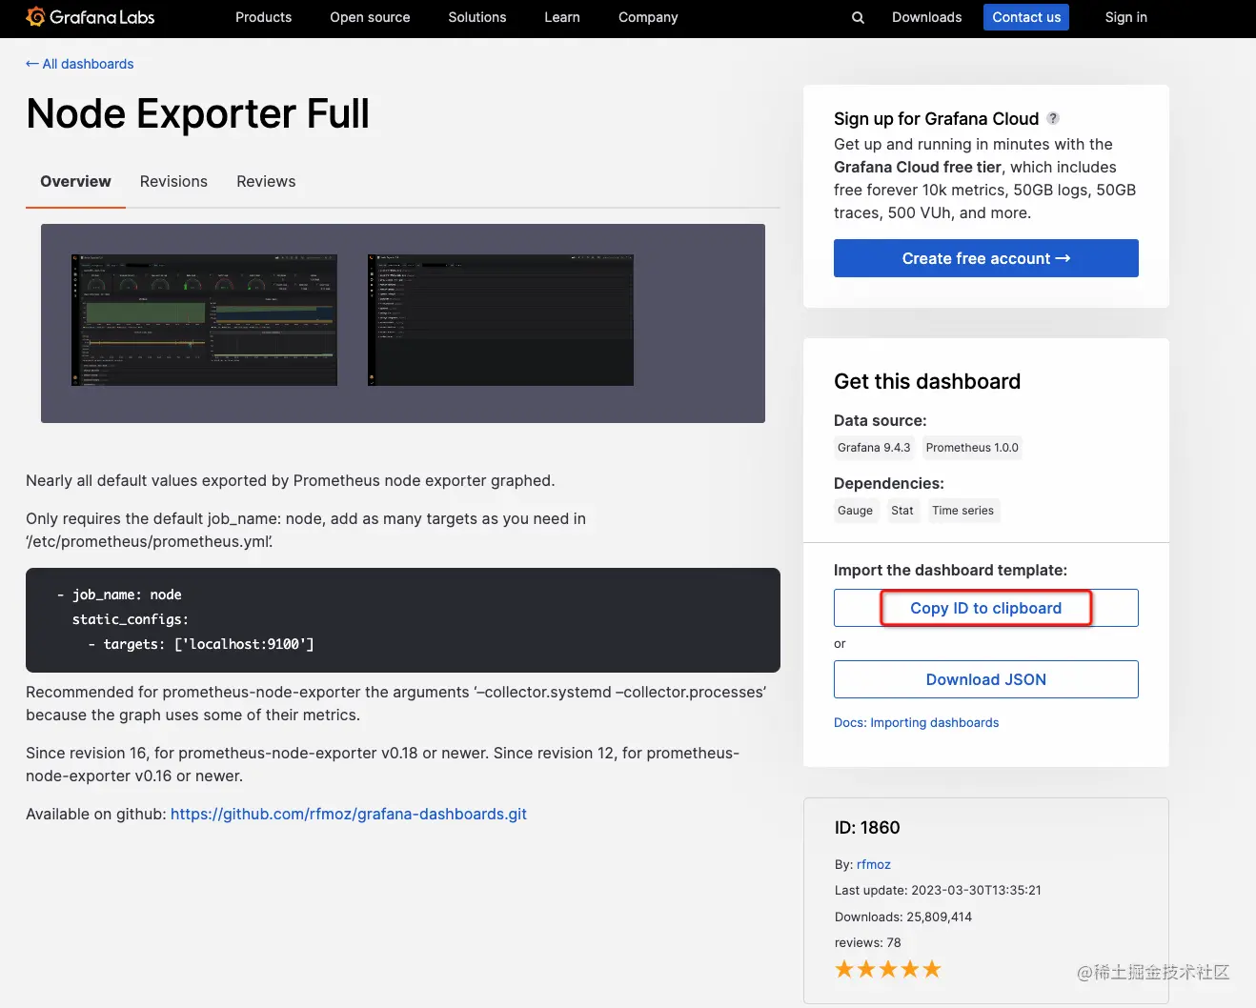Select the Overview tab
Image resolution: width=1256 pixels, height=1008 pixels.
[75, 181]
